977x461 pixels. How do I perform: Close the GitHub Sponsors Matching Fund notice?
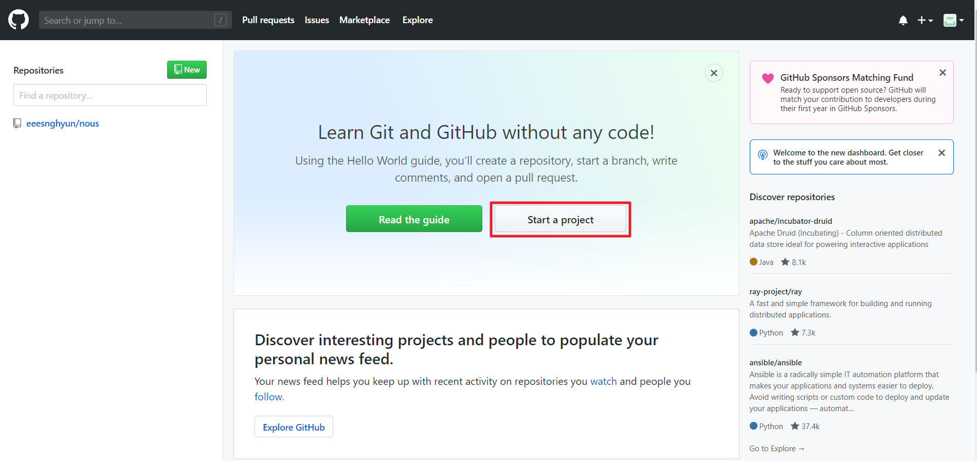943,73
